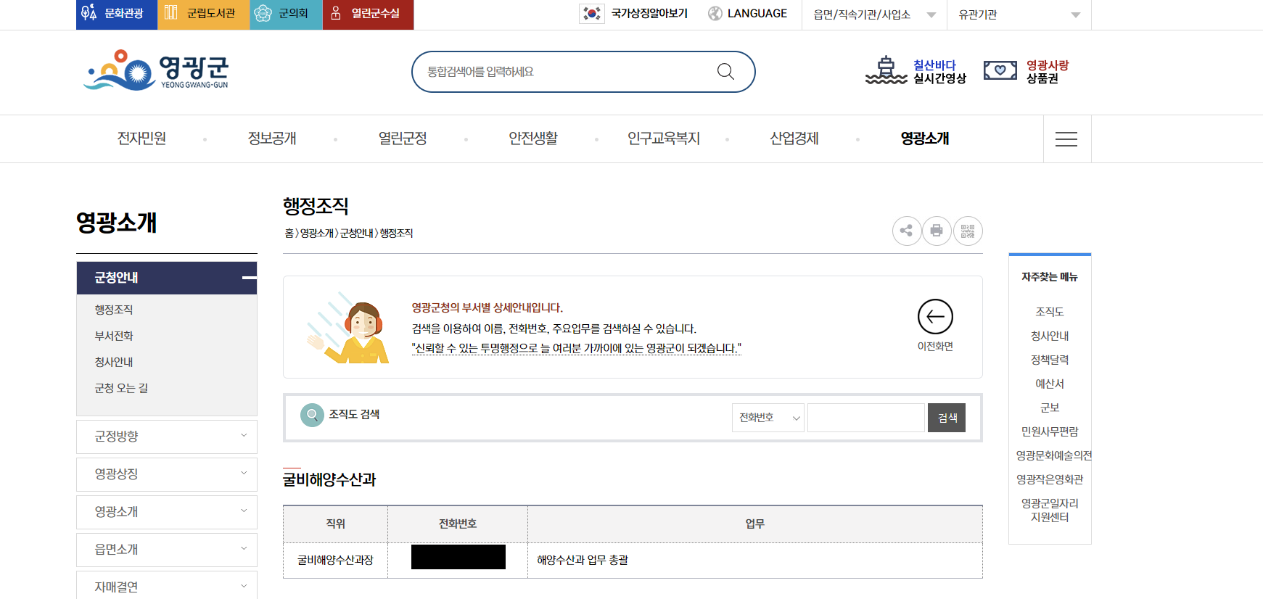Open the 열린군정 menu
The width and height of the screenshot is (1263, 599).
[x=403, y=139]
